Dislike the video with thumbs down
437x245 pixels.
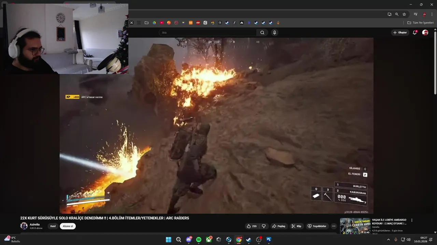click(264, 226)
